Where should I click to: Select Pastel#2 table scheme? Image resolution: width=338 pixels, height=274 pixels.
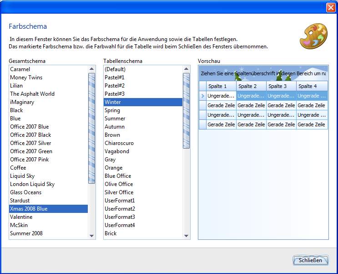coord(143,86)
